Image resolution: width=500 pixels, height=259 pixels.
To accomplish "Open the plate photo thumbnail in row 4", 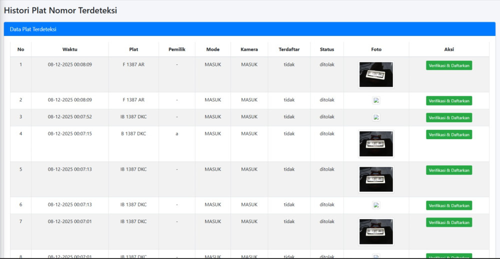I will click(376, 144).
